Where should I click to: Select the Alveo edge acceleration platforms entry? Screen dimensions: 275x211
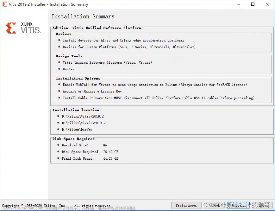click(123, 40)
